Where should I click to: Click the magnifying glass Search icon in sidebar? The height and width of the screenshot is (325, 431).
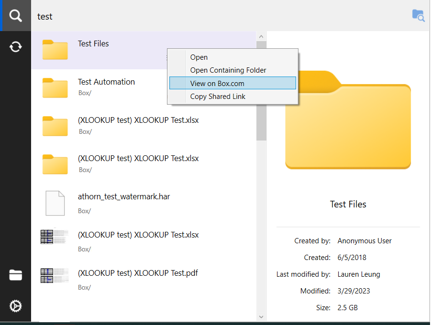coord(15,16)
